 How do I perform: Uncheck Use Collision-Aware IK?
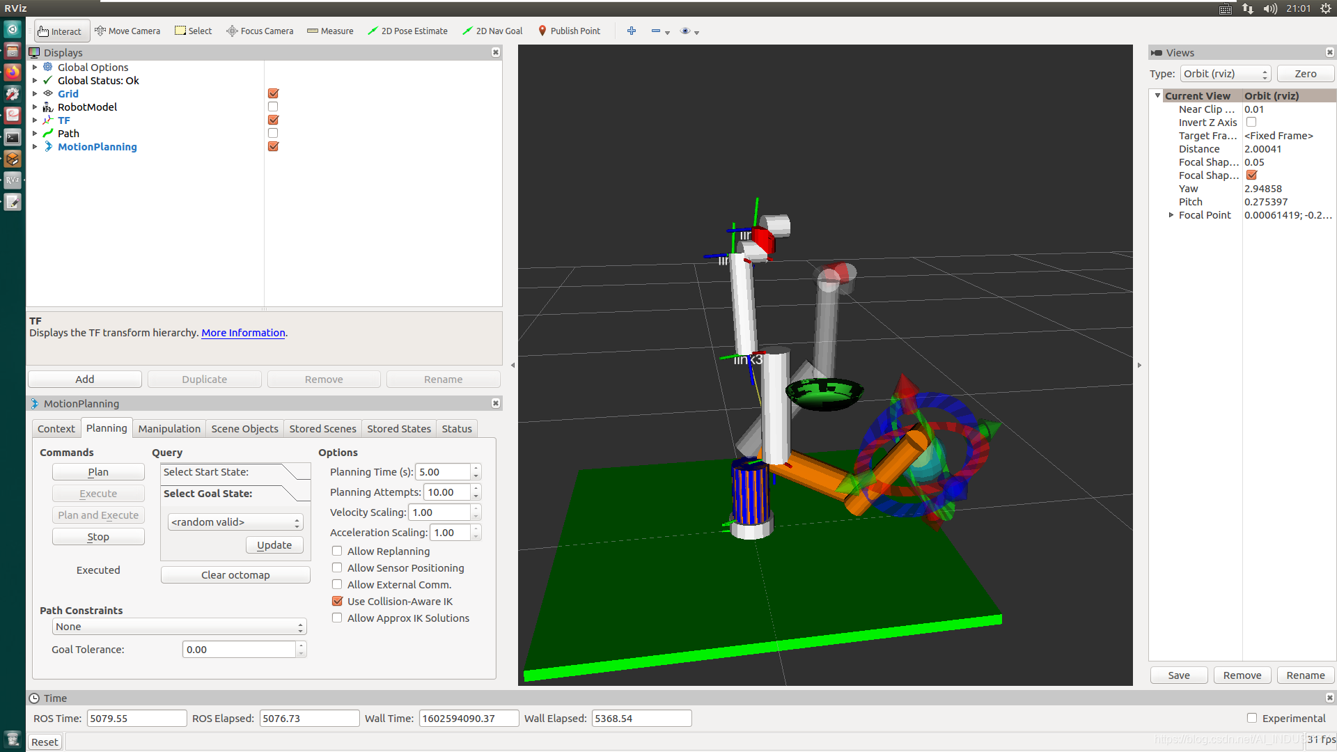[x=338, y=601]
